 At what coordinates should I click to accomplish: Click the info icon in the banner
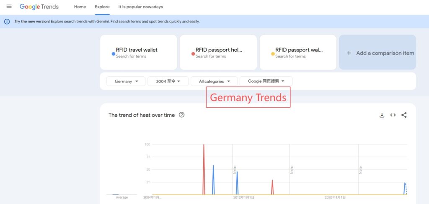click(7, 21)
